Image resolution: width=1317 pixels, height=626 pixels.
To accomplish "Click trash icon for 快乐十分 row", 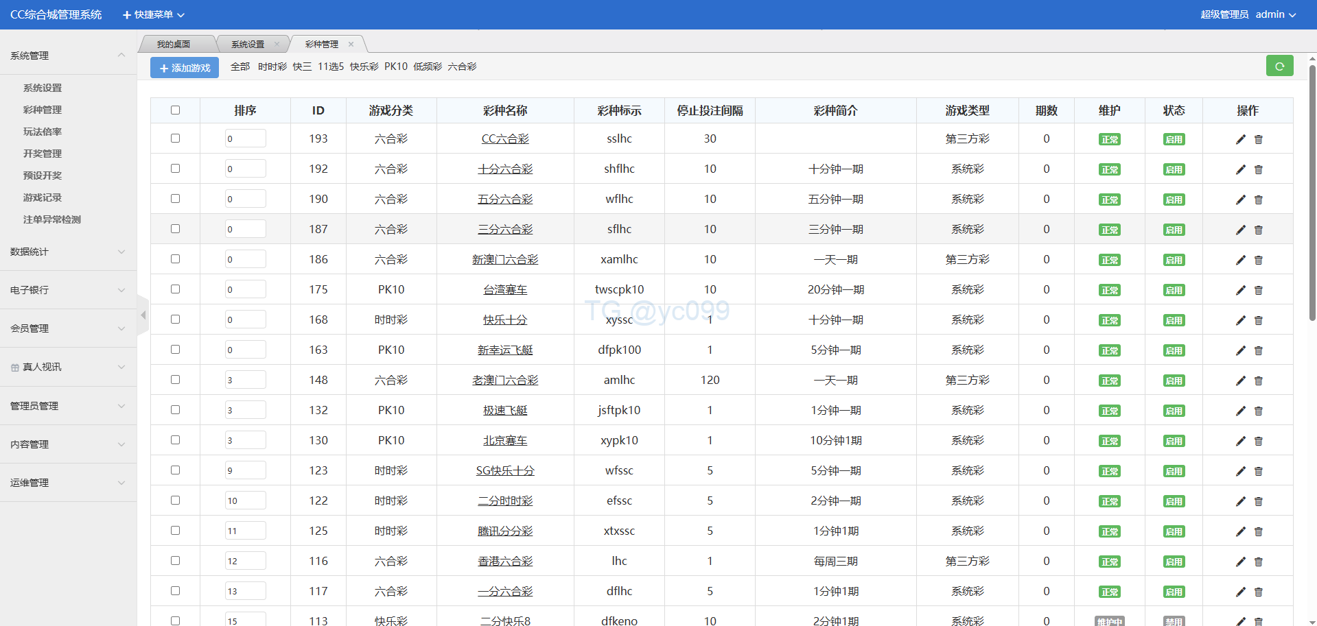I will point(1259,320).
